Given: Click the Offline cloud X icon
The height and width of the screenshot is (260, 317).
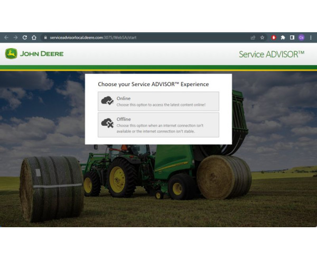Looking at the screenshot, I should point(107,122).
